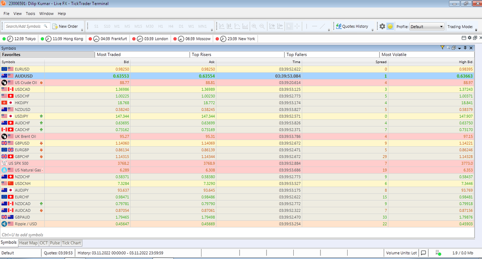This screenshot has width=482, height=259.
Task: Click the filter funnel icon in Symbols panel
Action: (442, 48)
